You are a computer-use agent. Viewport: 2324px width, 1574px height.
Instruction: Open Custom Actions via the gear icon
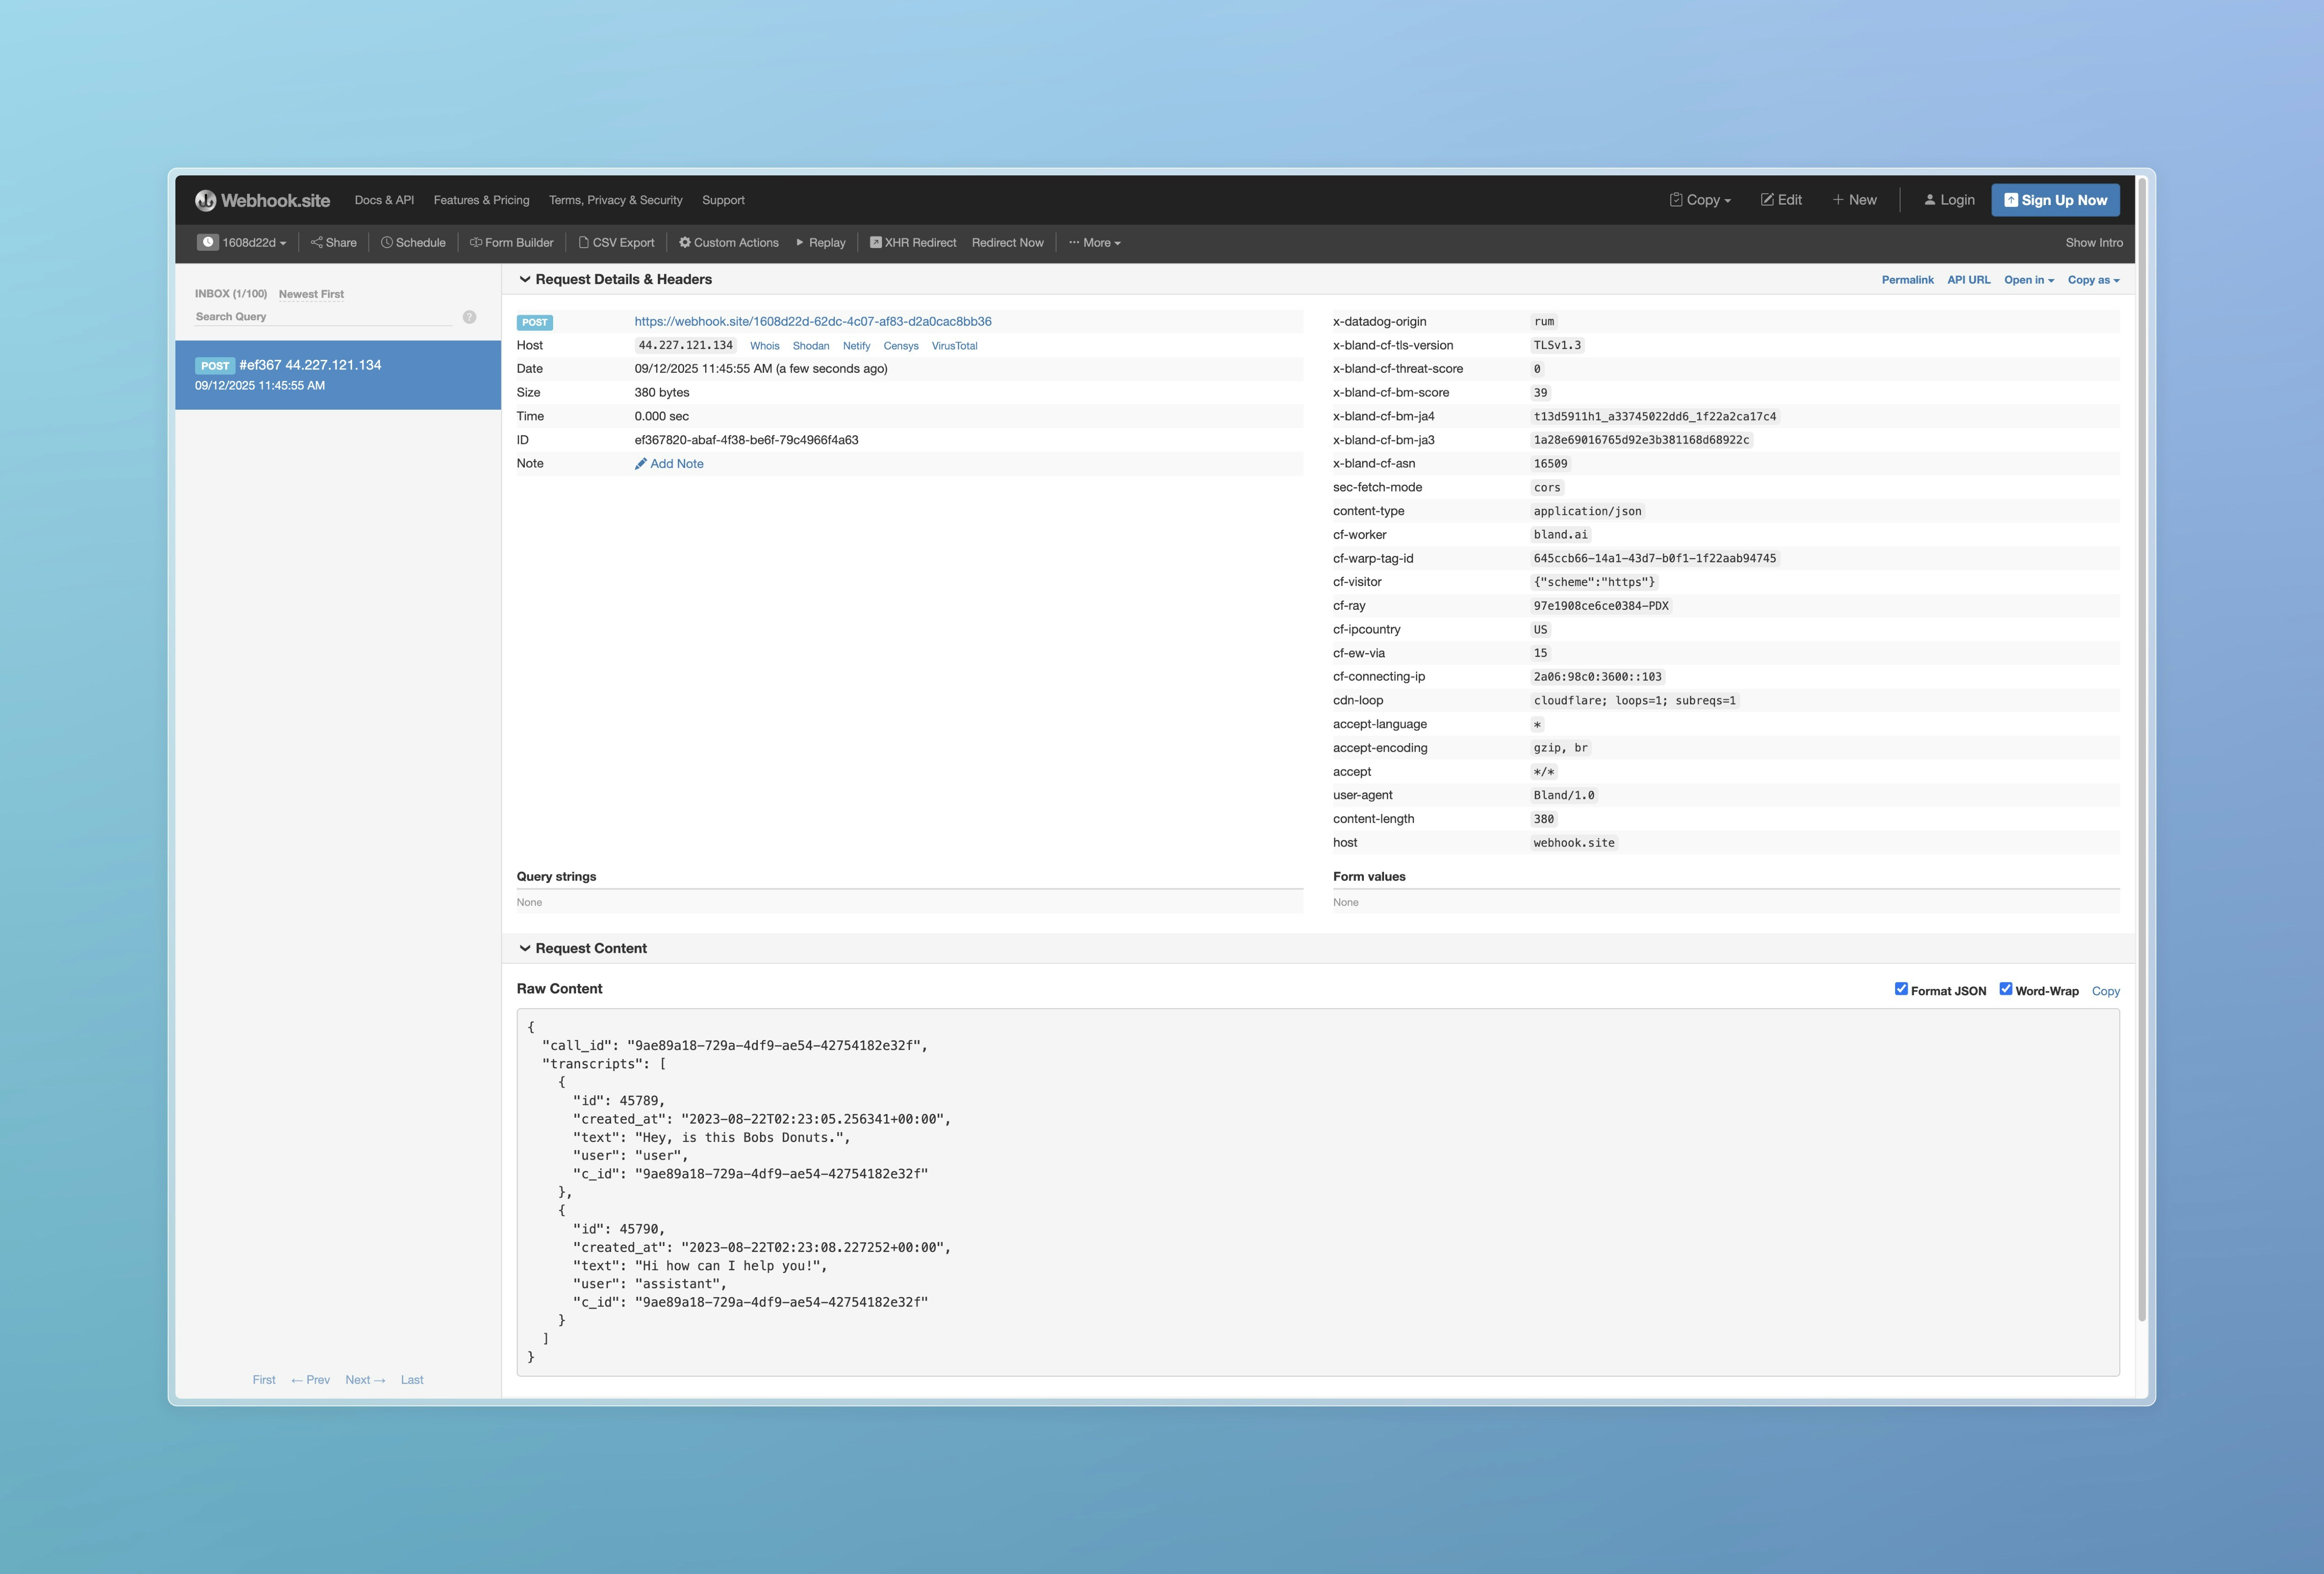pyautogui.click(x=685, y=242)
